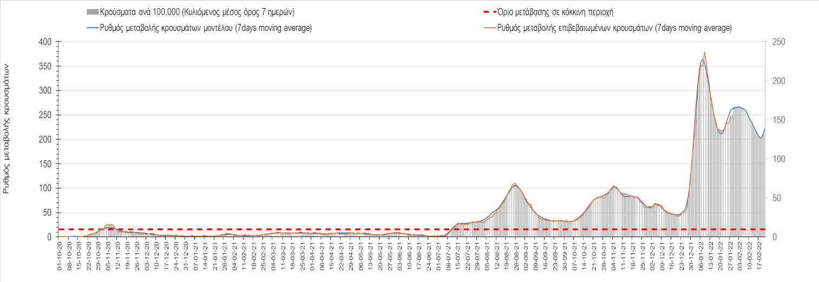Click the 06-01-22 date label
Viewport: 819px width, 282px height.
700,259
